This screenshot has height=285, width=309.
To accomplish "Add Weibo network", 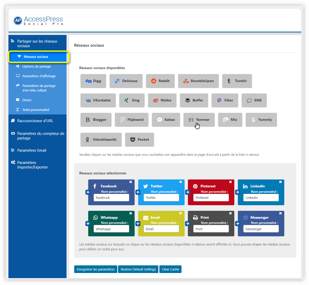I will pyautogui.click(x=162, y=100).
